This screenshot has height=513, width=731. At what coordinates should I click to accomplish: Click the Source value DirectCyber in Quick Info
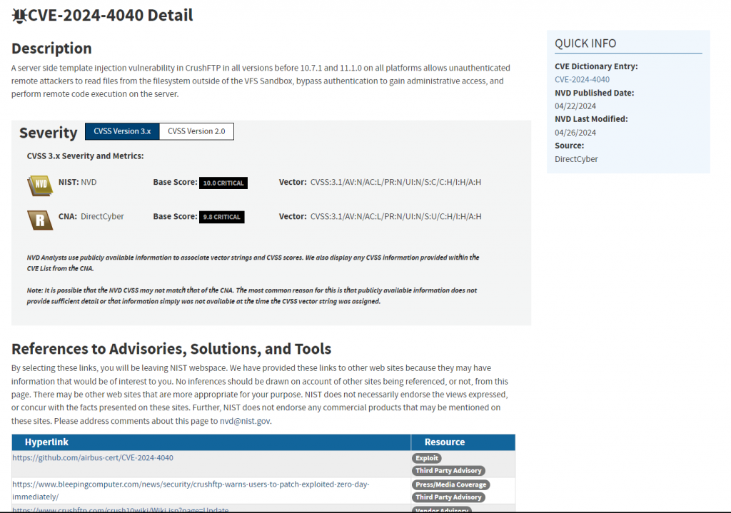(x=576, y=159)
